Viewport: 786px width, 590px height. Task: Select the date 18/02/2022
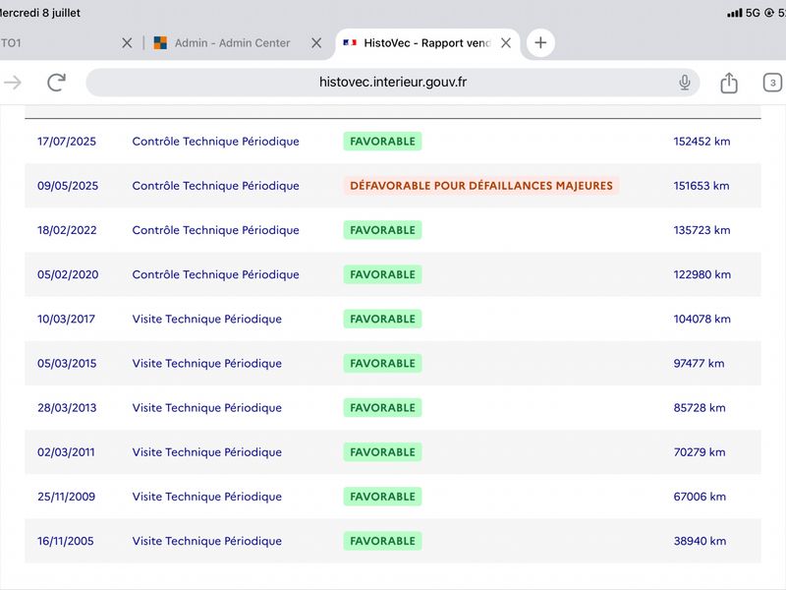tap(67, 230)
